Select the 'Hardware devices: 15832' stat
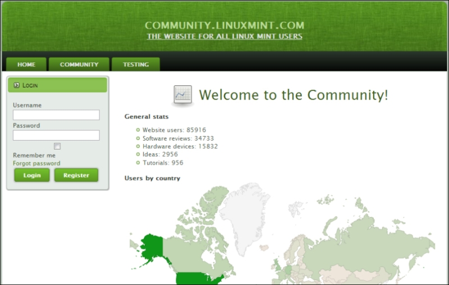This screenshot has width=449, height=285. (180, 146)
